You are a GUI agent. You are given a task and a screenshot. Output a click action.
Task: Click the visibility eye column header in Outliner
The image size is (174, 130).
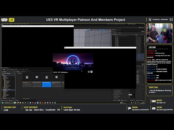coord(113,35)
